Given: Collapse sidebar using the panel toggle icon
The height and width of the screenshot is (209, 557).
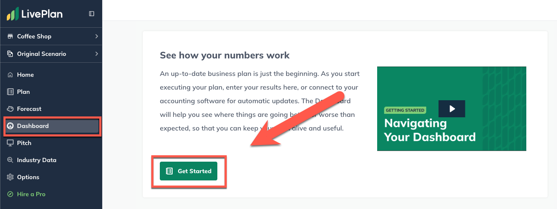Looking at the screenshot, I should (x=92, y=14).
